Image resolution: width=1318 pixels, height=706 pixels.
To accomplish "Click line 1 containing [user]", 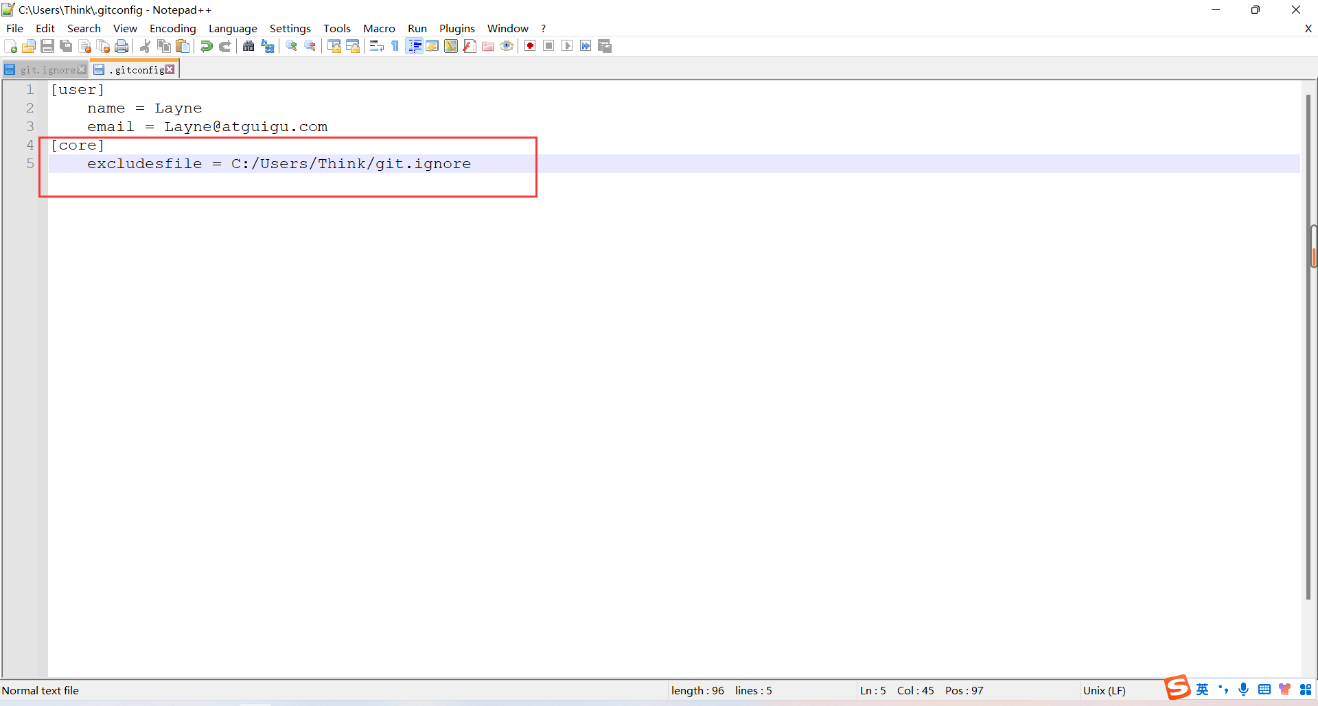I will (x=674, y=90).
